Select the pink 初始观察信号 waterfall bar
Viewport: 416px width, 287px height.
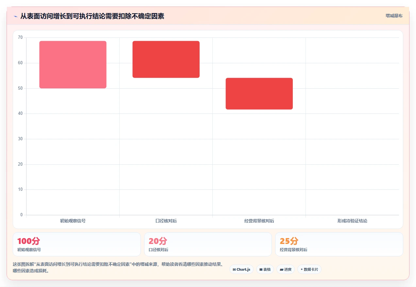(73, 65)
